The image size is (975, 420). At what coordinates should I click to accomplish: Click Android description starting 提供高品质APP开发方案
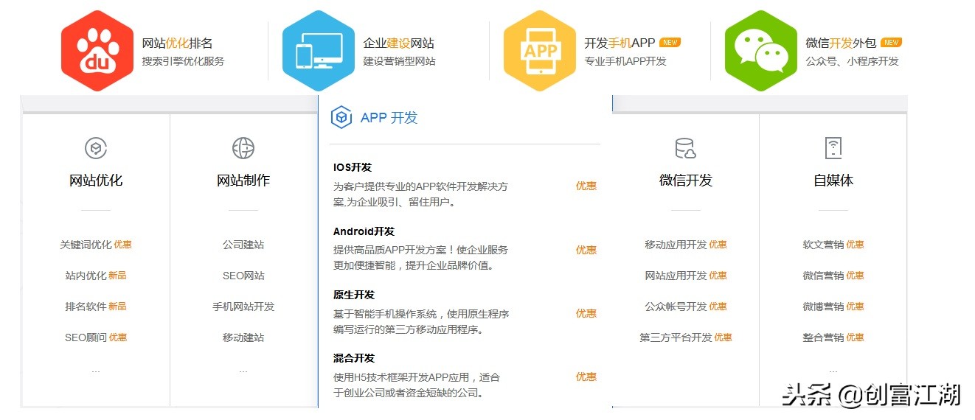click(x=421, y=258)
